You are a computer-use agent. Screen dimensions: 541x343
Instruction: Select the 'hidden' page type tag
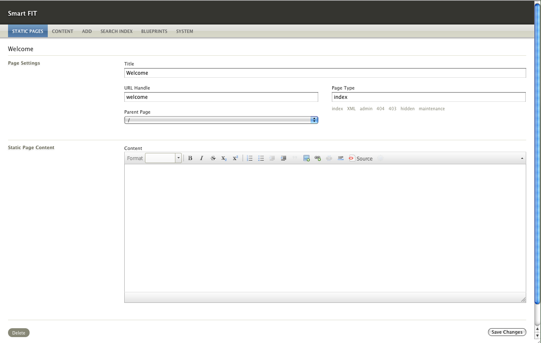(x=407, y=109)
